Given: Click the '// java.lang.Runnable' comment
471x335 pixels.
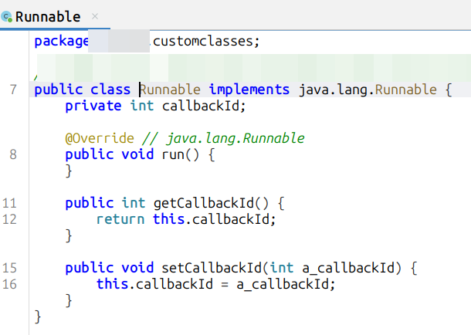Looking at the screenshot, I should pos(223,138).
